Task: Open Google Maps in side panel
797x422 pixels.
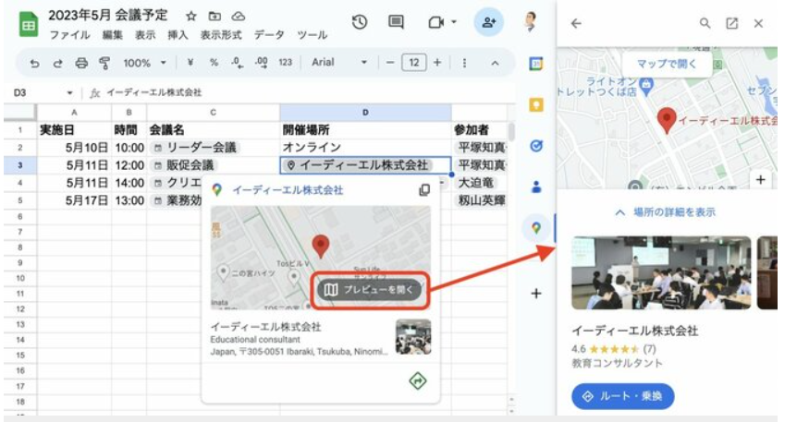Action: [x=535, y=228]
